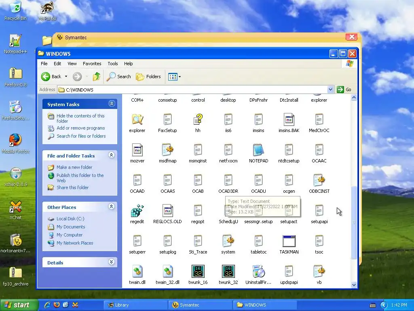Screen dimensions: 414x311
Task: Select the TASKMAN application icon
Action: coord(289,241)
